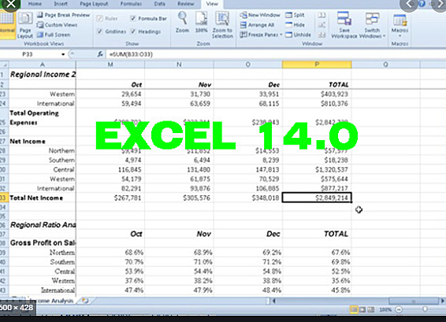Expand the Freeze Panes dropdown
This screenshot has height=322, width=446.
click(x=281, y=35)
